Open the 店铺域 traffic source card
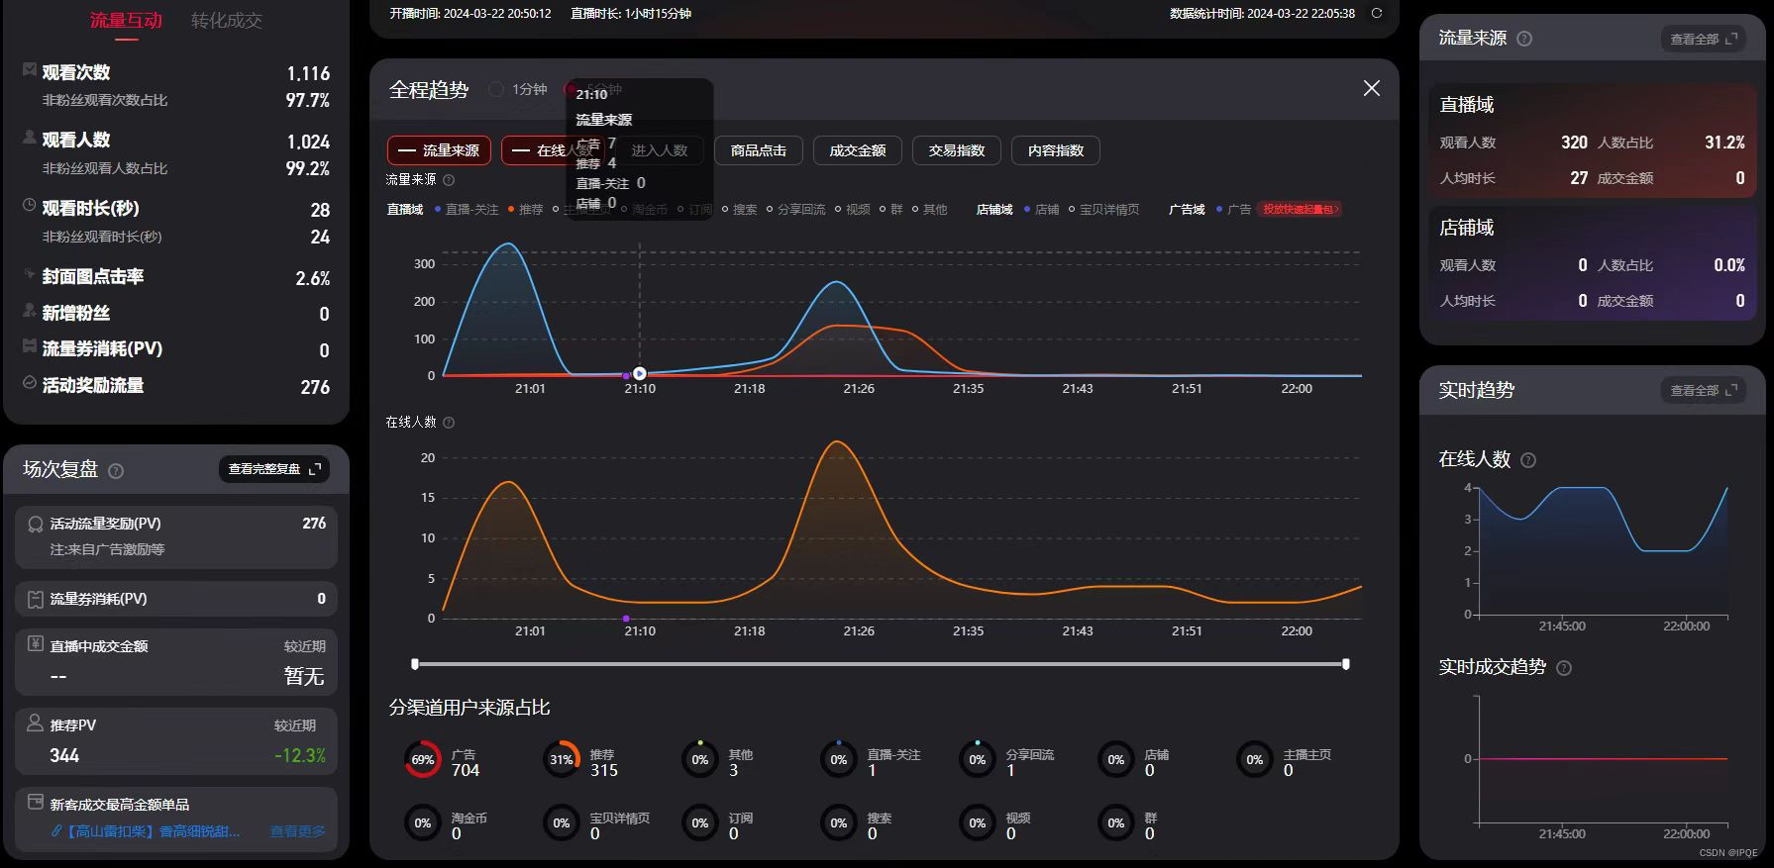1774x868 pixels. (1592, 262)
